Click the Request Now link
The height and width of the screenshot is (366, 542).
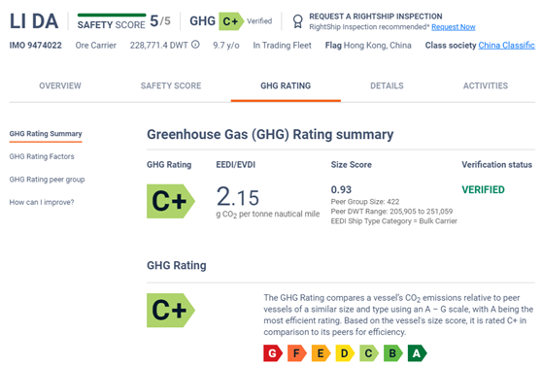(x=454, y=27)
